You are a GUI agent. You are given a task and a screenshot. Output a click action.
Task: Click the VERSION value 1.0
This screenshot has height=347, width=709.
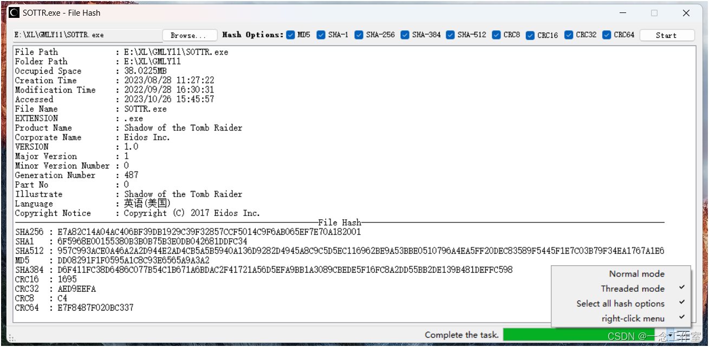point(131,147)
